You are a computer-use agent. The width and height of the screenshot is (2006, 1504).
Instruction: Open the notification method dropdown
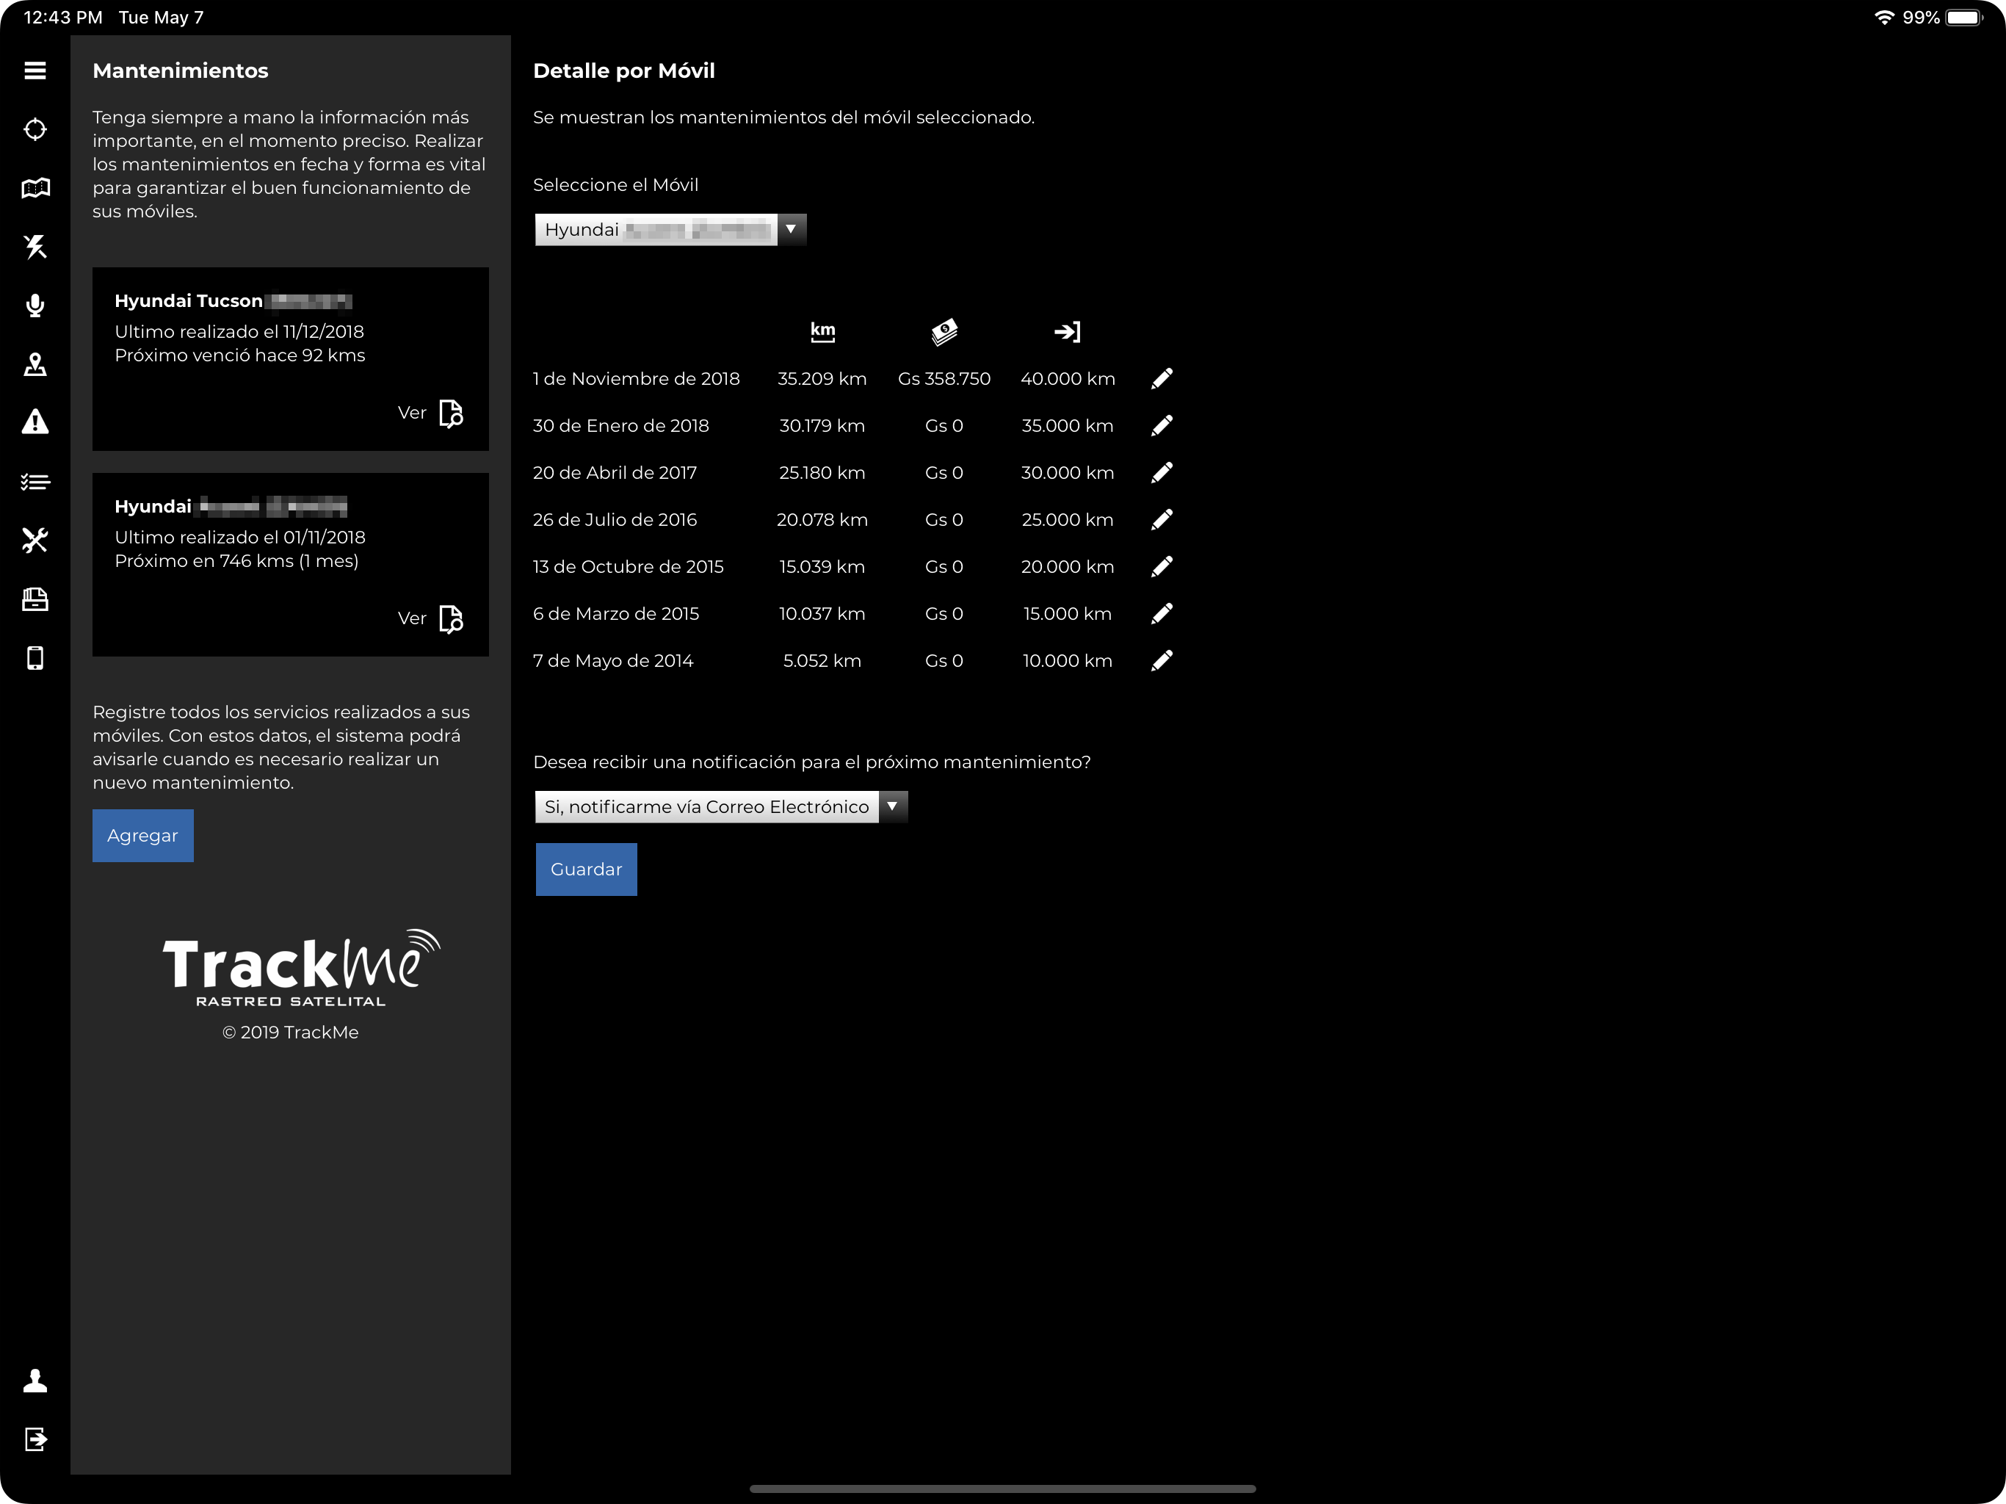click(721, 806)
